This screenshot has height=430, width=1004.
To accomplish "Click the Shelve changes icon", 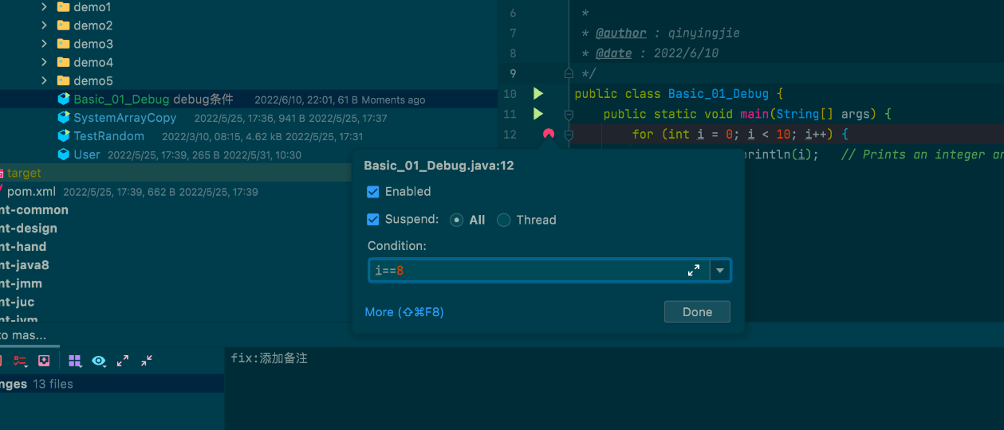I will click(44, 361).
